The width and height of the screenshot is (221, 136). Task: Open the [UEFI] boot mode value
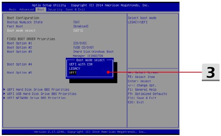pyautogui.click(x=78, y=30)
